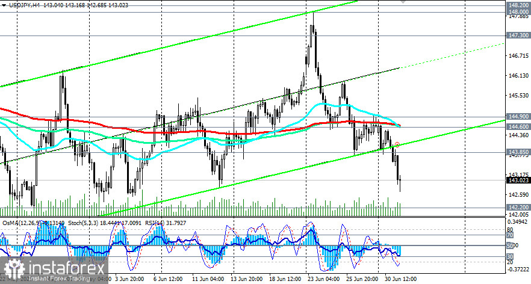Select the 142.200 price level label

[518, 208]
